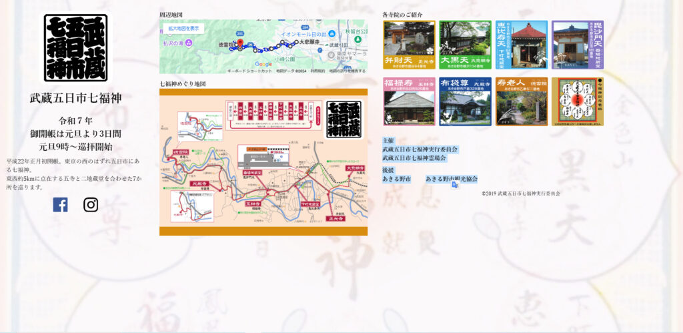
Task: Open the 七福神 stamp sheet card
Action: (578, 101)
